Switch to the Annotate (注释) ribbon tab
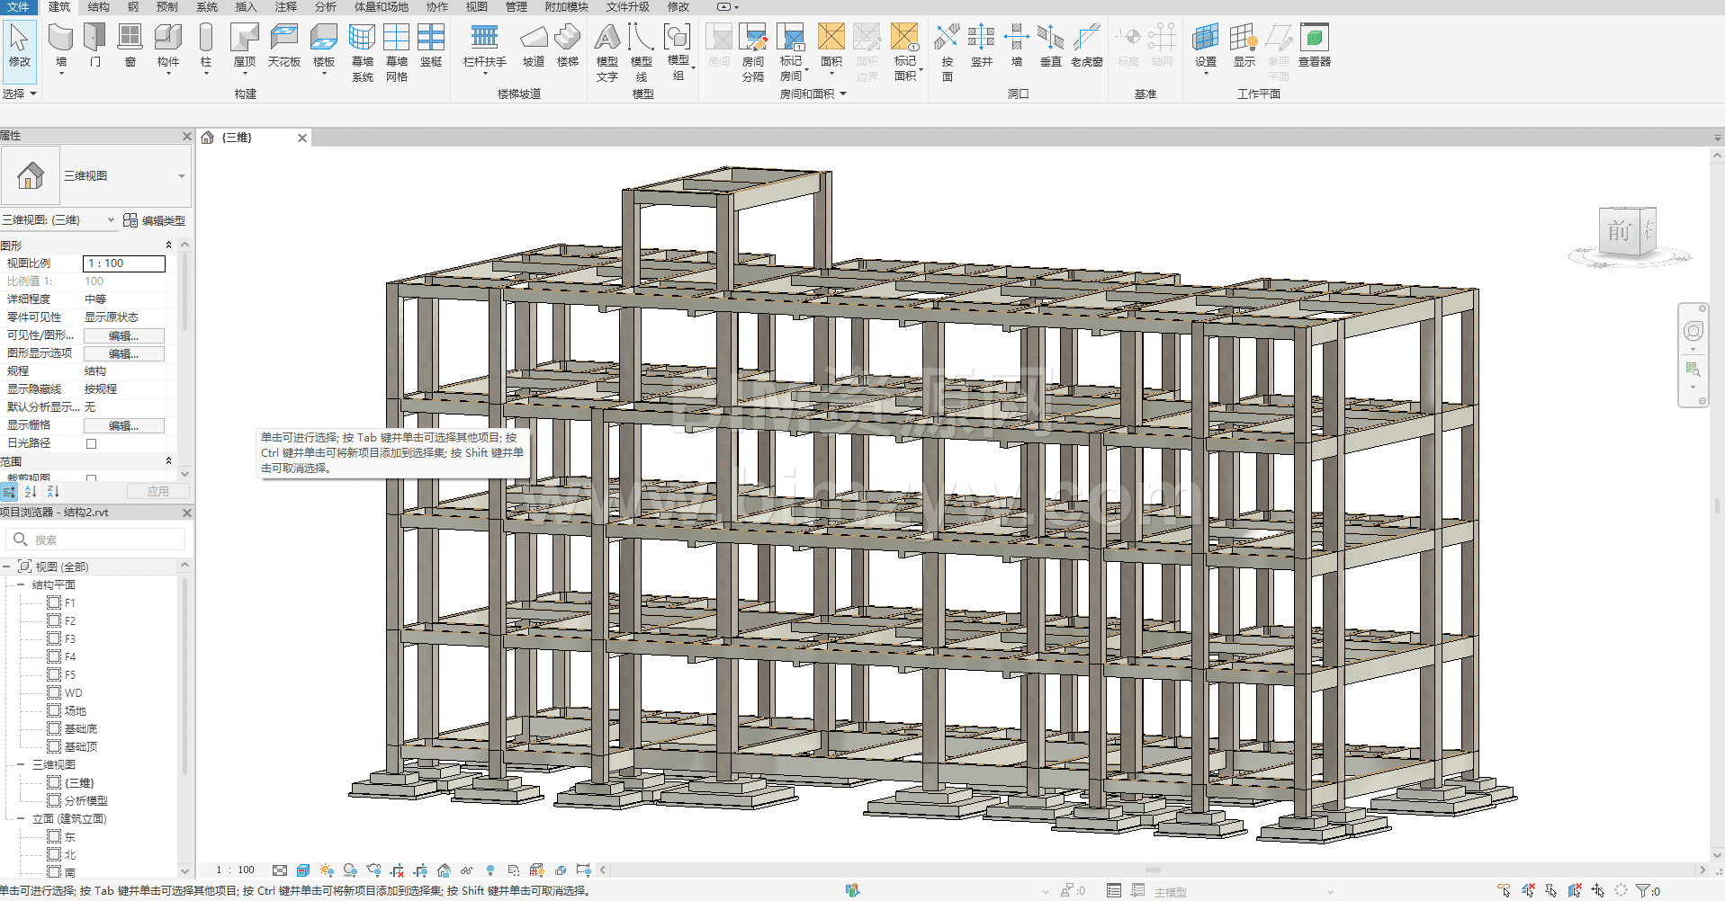 point(285,7)
